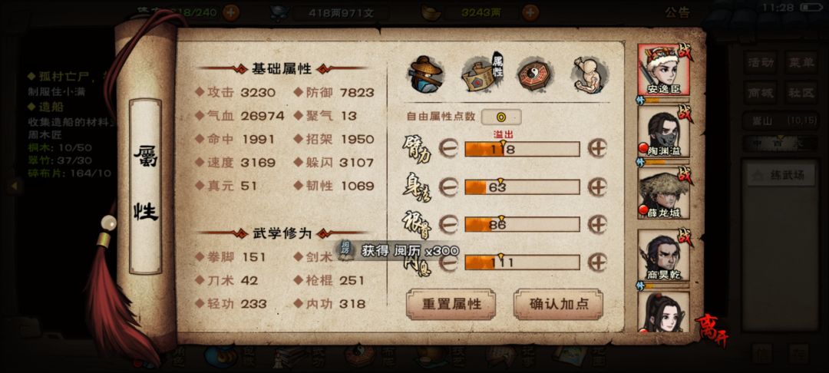Screen dimensions: 829x373
Task: Click 确认加点 confirm button
Action: click(x=558, y=305)
